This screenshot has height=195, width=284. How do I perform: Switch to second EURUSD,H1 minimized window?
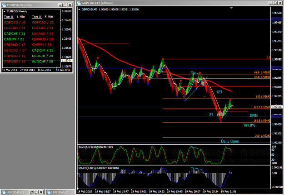tap(60, 192)
